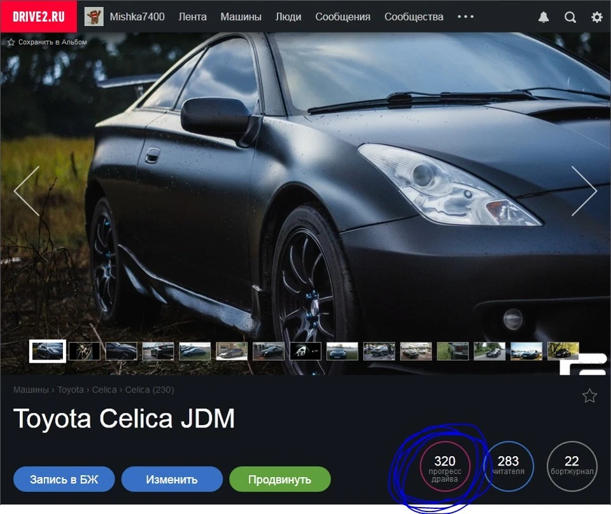The height and width of the screenshot is (514, 611).
Task: Go to the Машины menu item
Action: tap(241, 17)
